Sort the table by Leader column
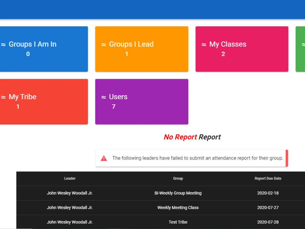 [70, 179]
